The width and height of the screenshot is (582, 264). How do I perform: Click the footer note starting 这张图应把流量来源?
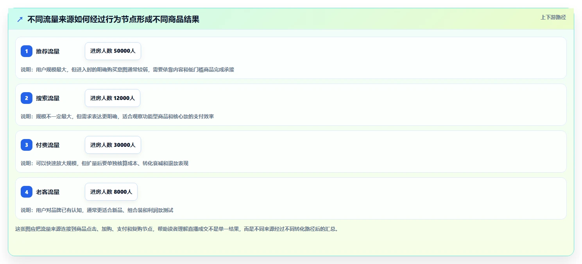point(176,229)
